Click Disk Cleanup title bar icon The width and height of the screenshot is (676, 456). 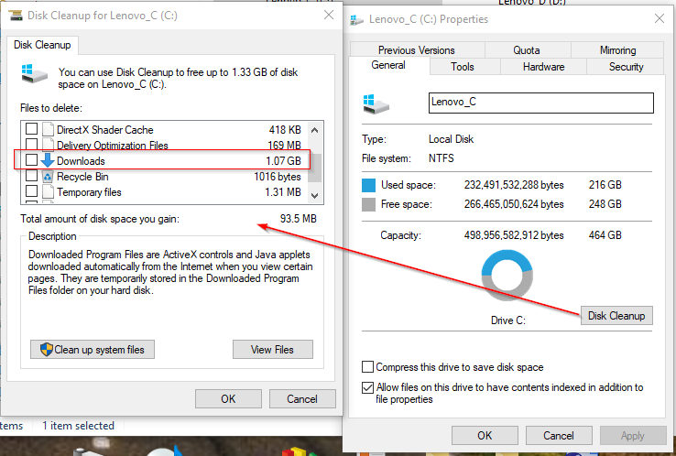point(16,16)
